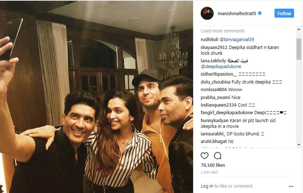This screenshot has height=193, width=303.
Task: View the 76,160 likes list
Action: [213, 165]
